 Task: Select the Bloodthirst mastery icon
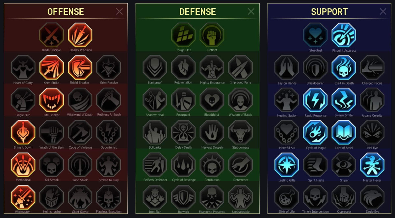212,100
